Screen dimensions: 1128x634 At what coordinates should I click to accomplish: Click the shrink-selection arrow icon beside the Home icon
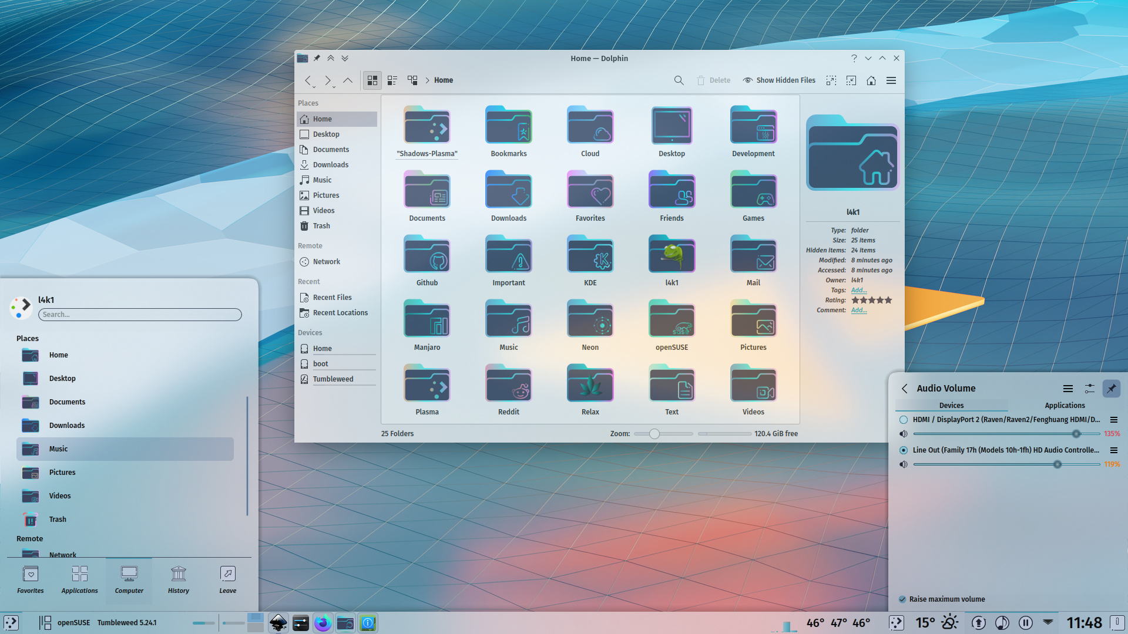(851, 80)
